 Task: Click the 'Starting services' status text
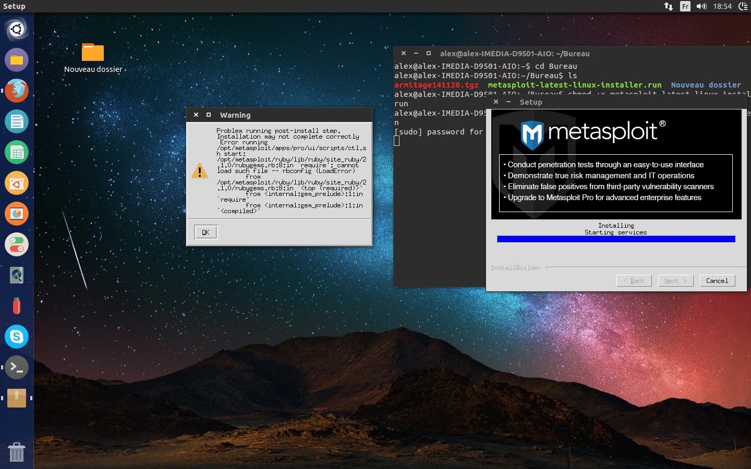[615, 232]
